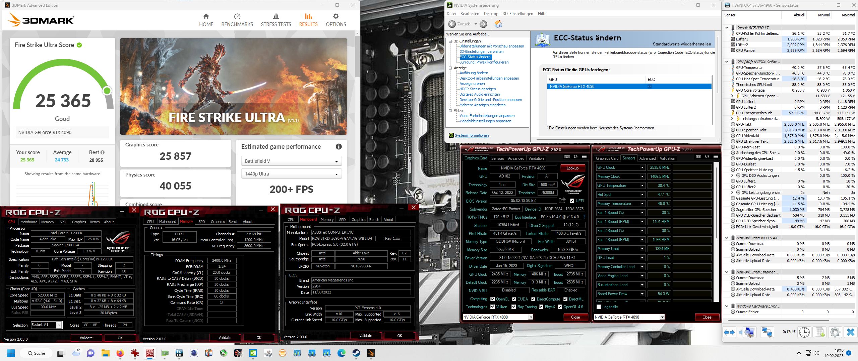Open 1440p Ultra resolution dropdown

coord(291,174)
